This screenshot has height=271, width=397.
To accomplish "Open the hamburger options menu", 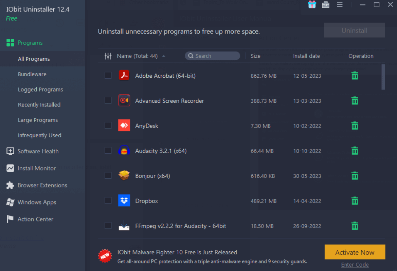I will [x=340, y=4].
